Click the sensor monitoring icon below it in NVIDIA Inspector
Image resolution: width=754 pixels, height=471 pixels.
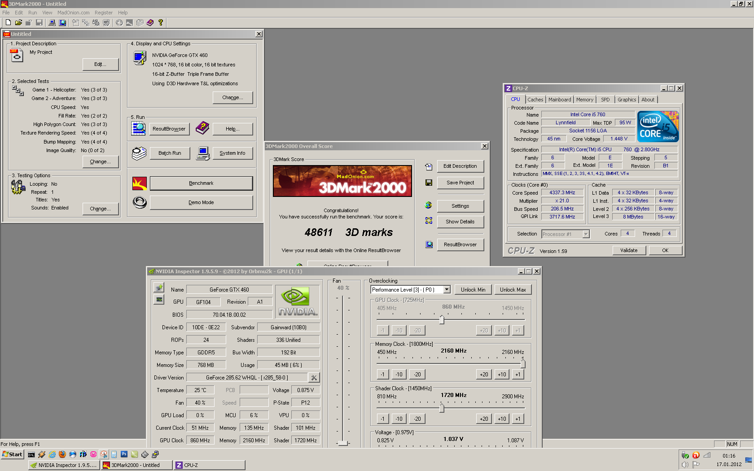(x=159, y=299)
